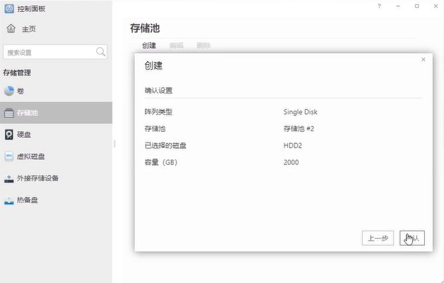Open 外接存储设备 external devices
Image resolution: width=444 pixels, height=283 pixels.
tap(37, 178)
